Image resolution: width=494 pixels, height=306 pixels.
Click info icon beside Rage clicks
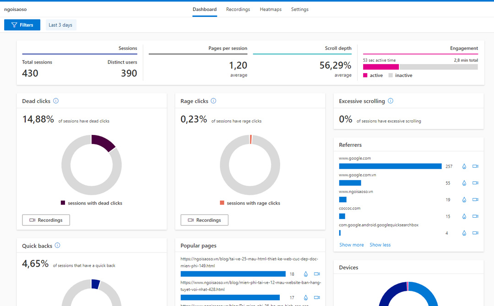(213, 101)
